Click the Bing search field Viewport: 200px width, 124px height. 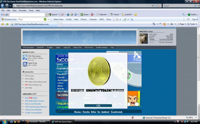pyautogui.click(x=31, y=19)
